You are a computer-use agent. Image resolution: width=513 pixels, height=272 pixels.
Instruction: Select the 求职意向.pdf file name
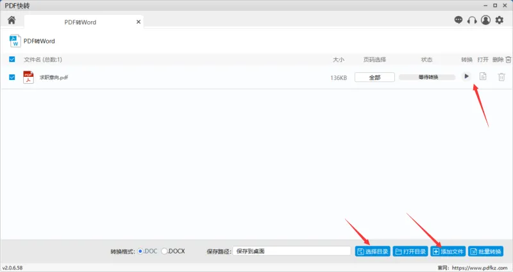click(54, 77)
